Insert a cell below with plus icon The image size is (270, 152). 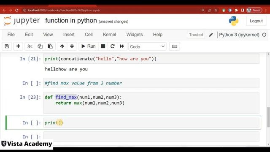[18, 46]
